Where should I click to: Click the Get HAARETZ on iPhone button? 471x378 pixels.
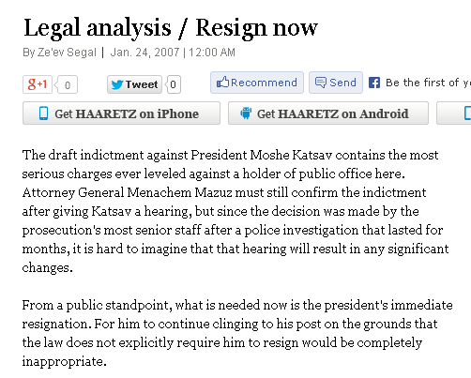coord(121,113)
